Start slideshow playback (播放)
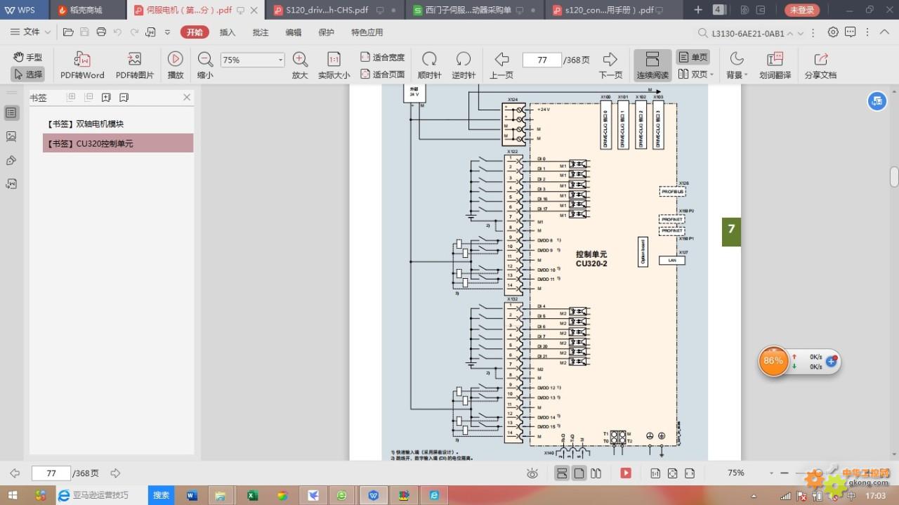 point(176,65)
